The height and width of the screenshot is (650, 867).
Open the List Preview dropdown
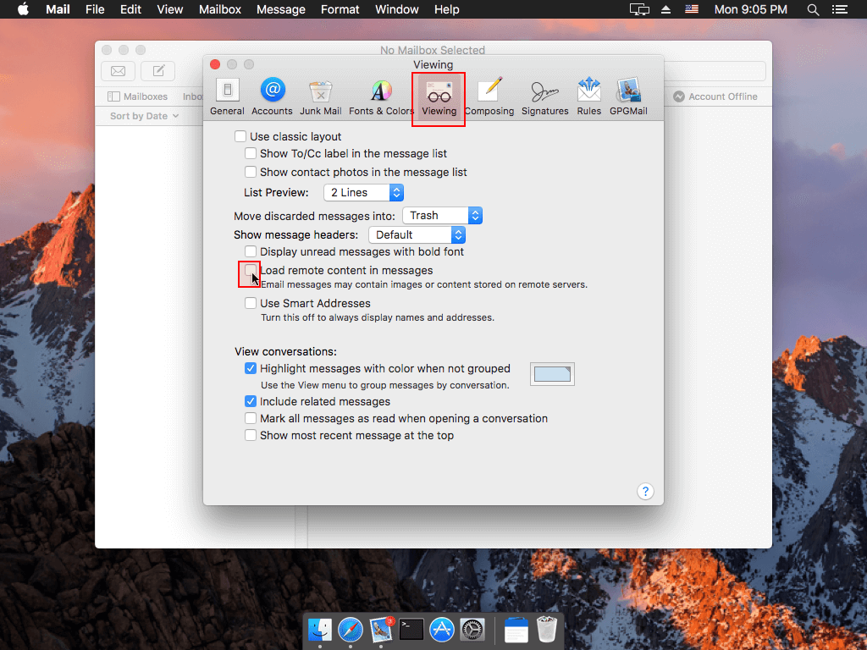tap(363, 193)
